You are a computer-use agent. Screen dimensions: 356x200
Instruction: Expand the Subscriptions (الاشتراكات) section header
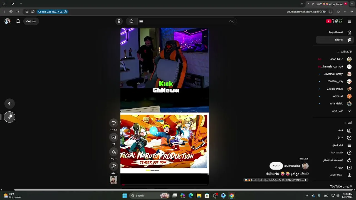point(344,52)
